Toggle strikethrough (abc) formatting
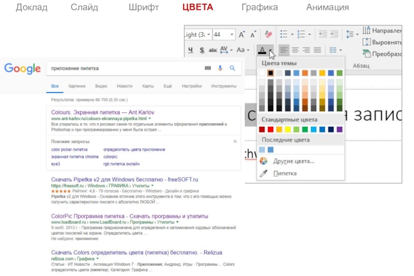The width and height of the screenshot is (414, 276). [212, 50]
